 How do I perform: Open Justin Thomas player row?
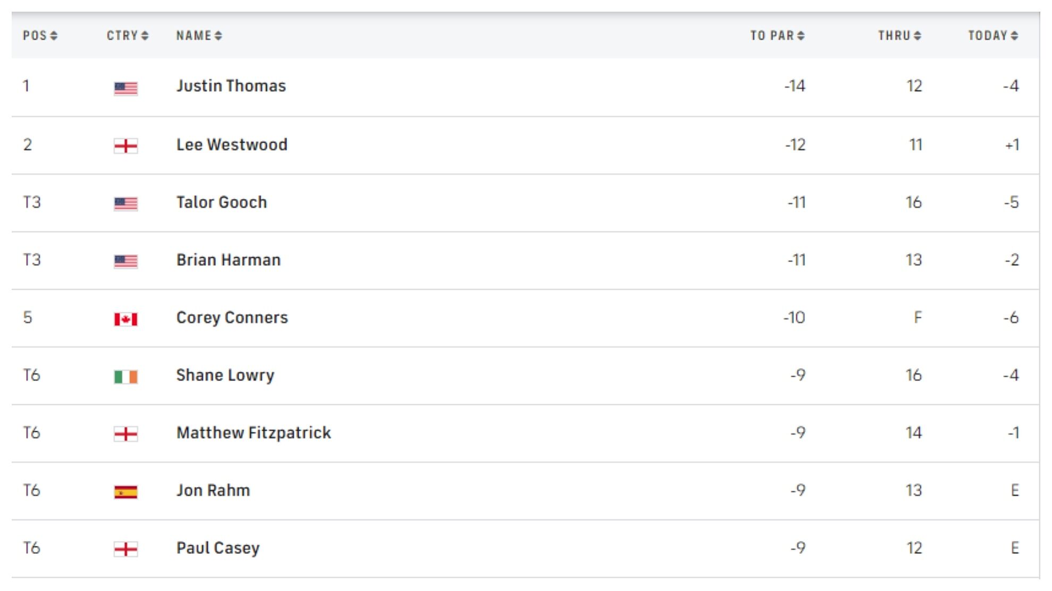231,86
